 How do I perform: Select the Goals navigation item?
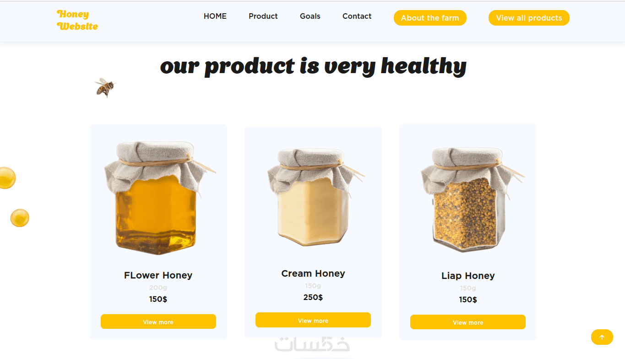[310, 16]
